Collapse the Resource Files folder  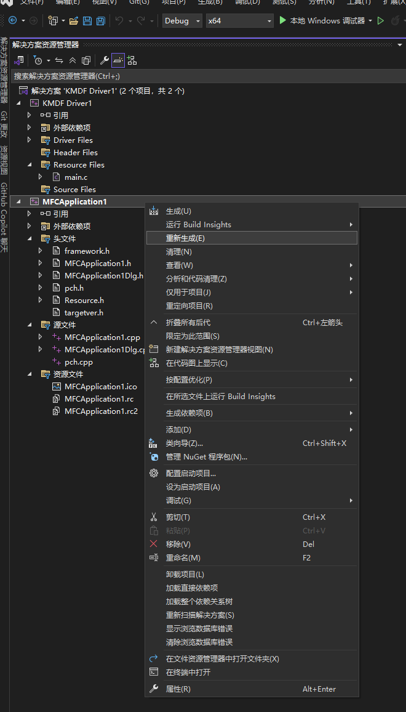30,164
